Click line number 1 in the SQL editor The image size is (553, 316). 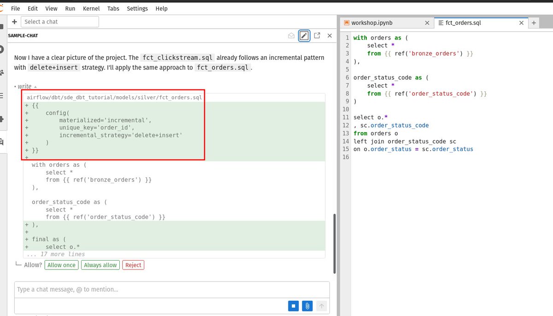pyautogui.click(x=347, y=38)
